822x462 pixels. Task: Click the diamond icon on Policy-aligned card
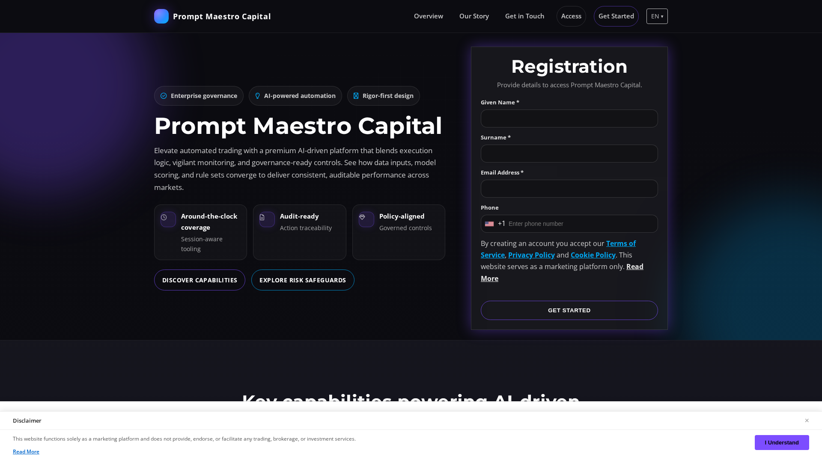coord(362,217)
